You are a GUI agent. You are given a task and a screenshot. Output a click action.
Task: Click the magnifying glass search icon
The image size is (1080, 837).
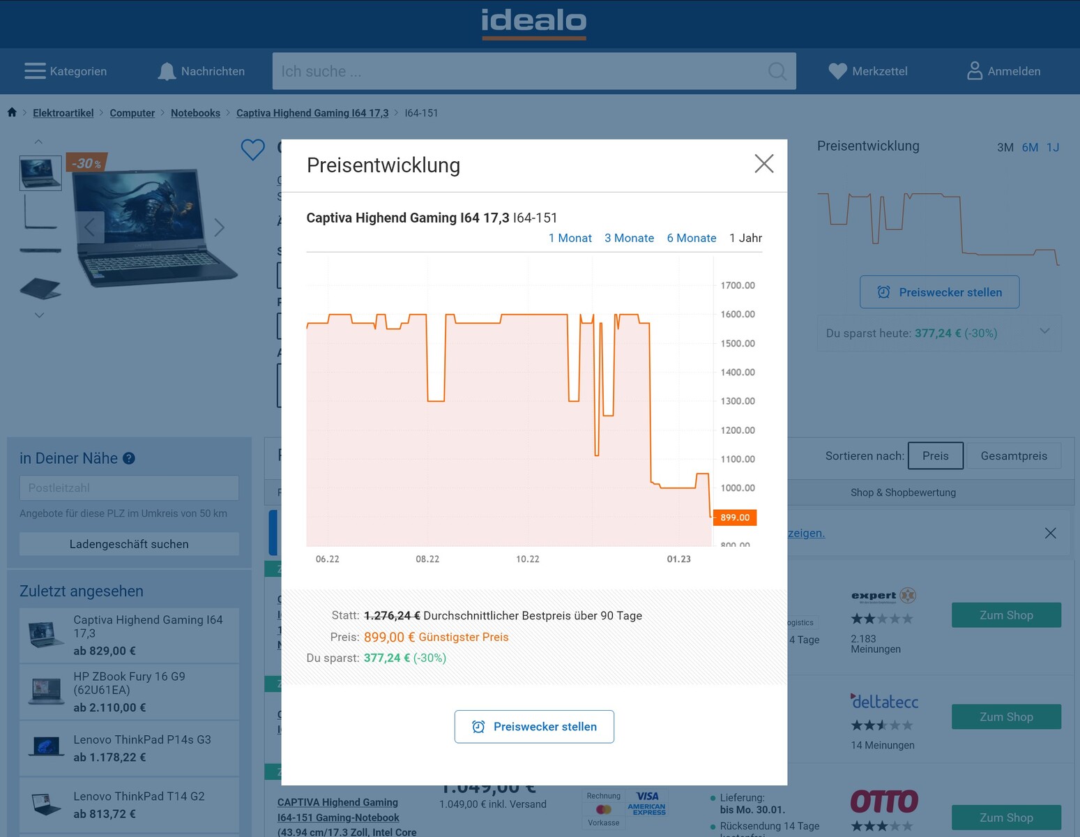click(x=777, y=71)
